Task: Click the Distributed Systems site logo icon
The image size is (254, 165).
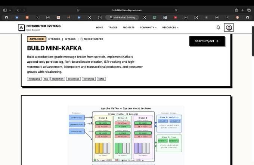Action: (21, 28)
